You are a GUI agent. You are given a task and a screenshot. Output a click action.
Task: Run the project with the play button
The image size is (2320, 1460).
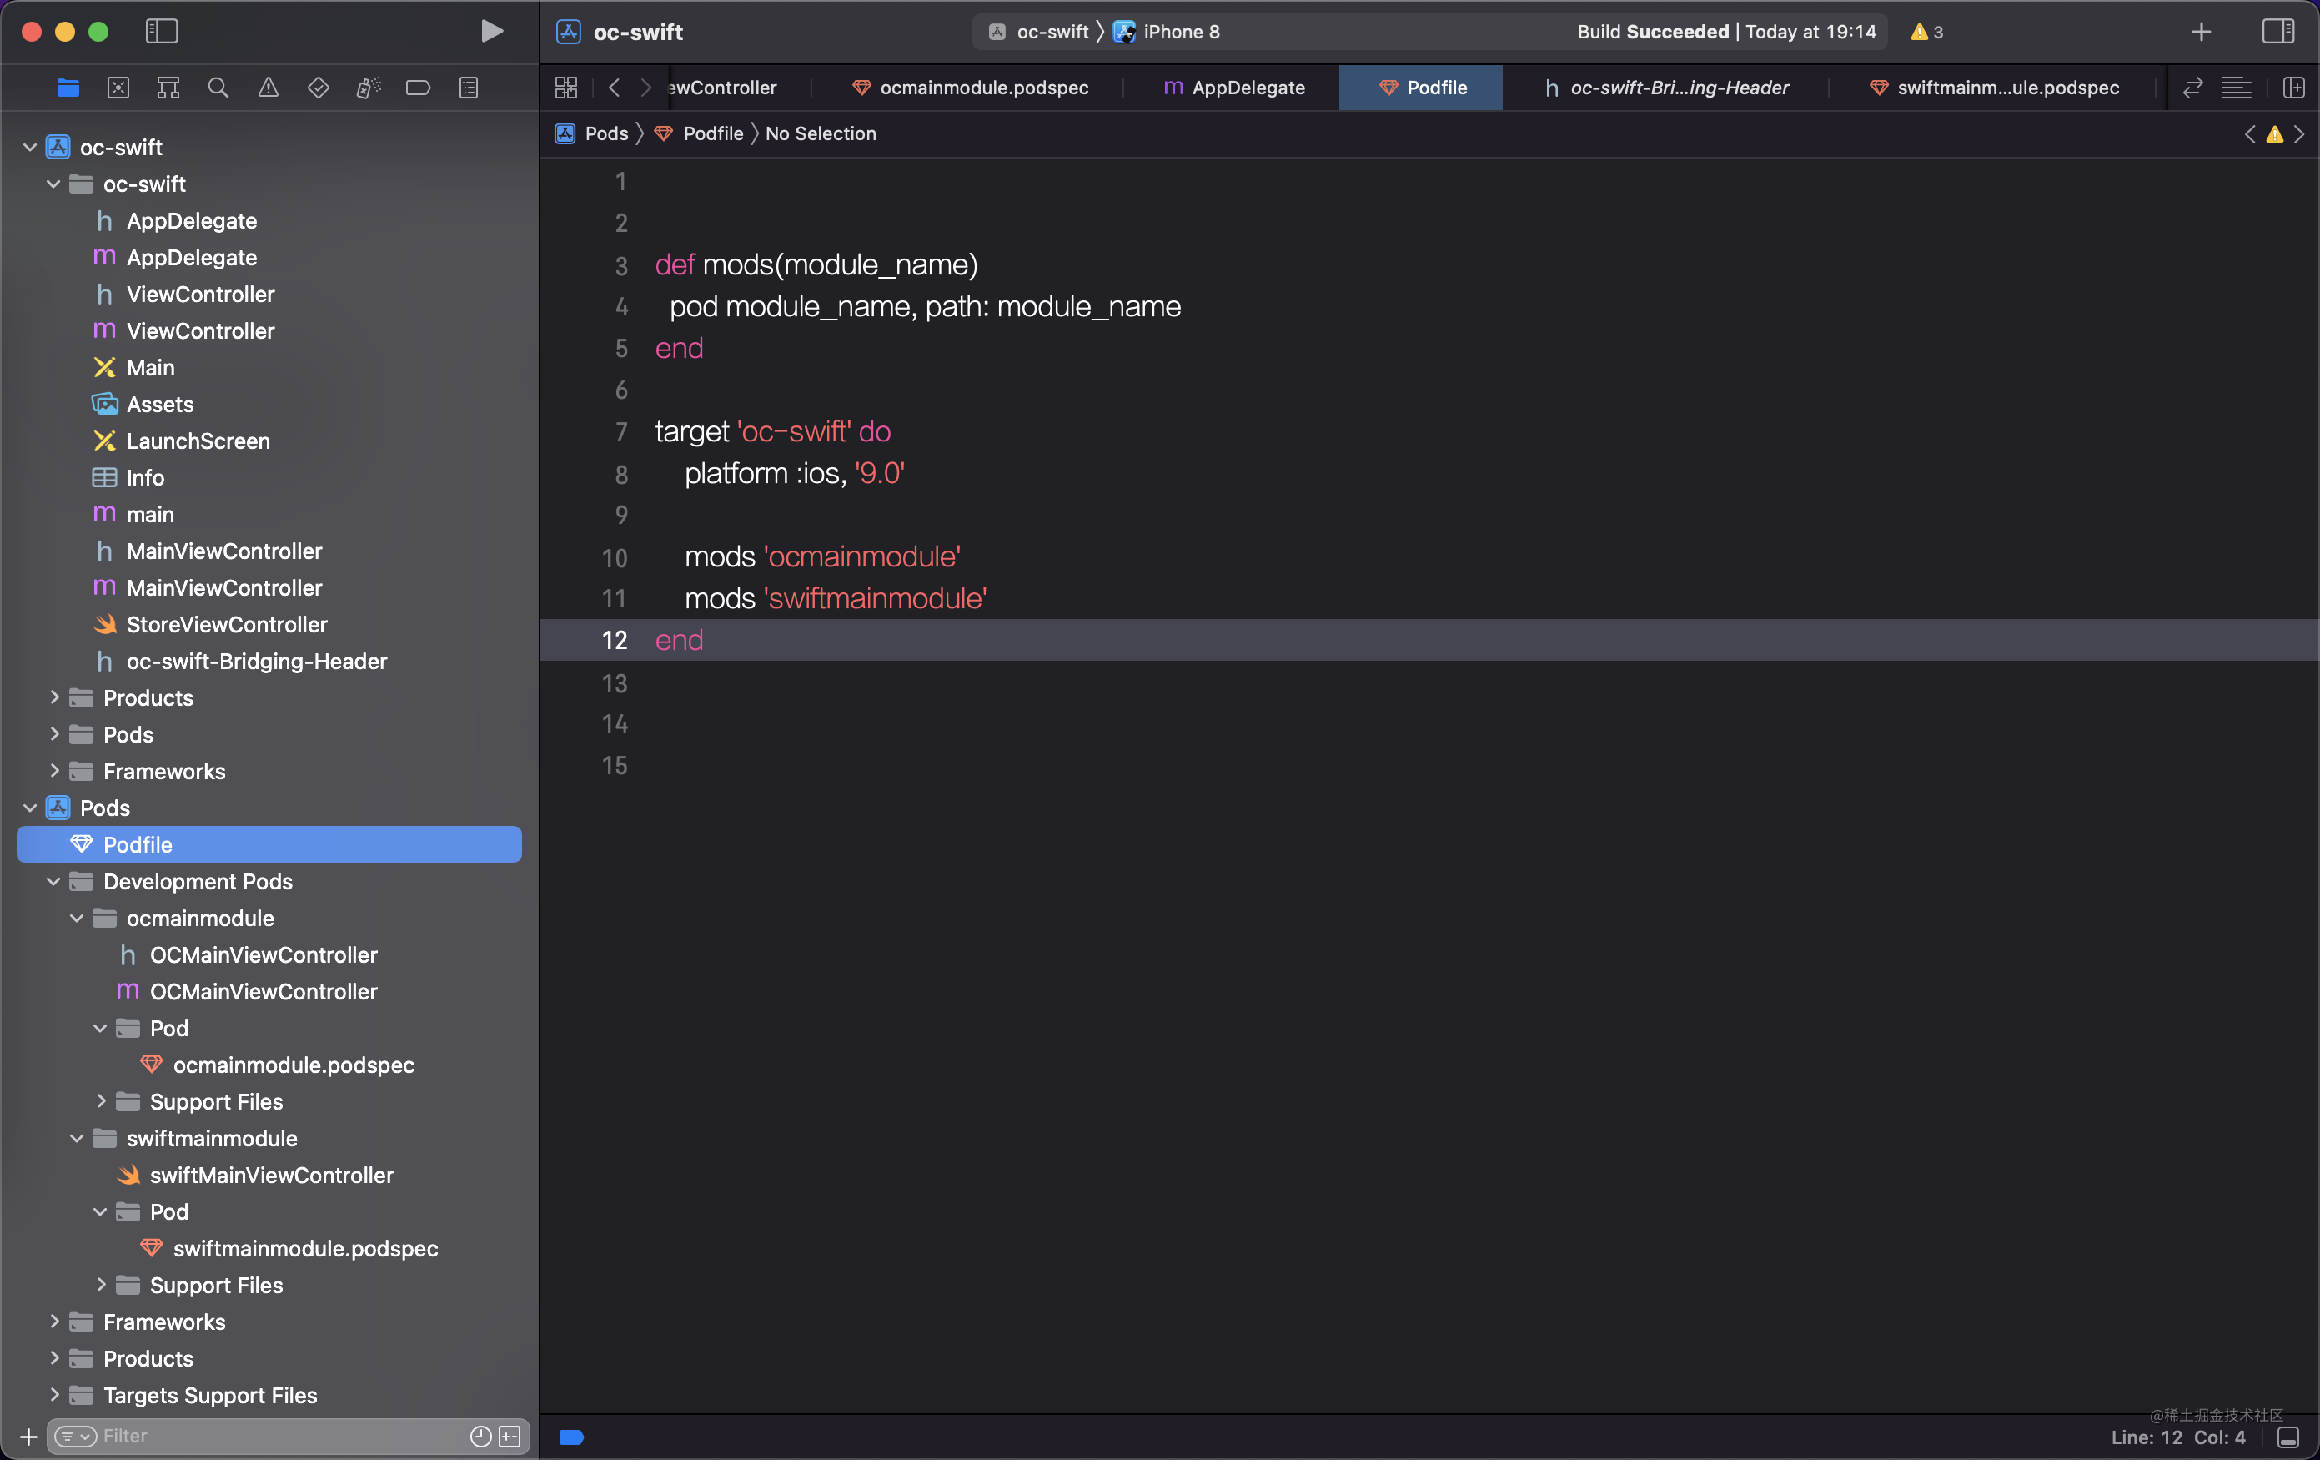click(x=491, y=31)
